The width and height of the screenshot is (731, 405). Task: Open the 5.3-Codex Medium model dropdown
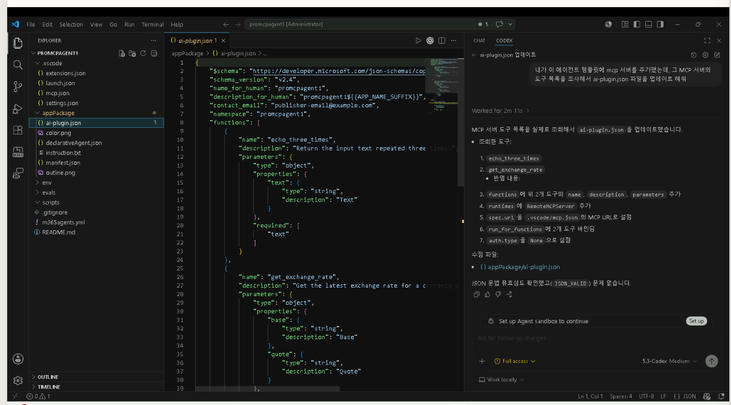click(x=670, y=361)
